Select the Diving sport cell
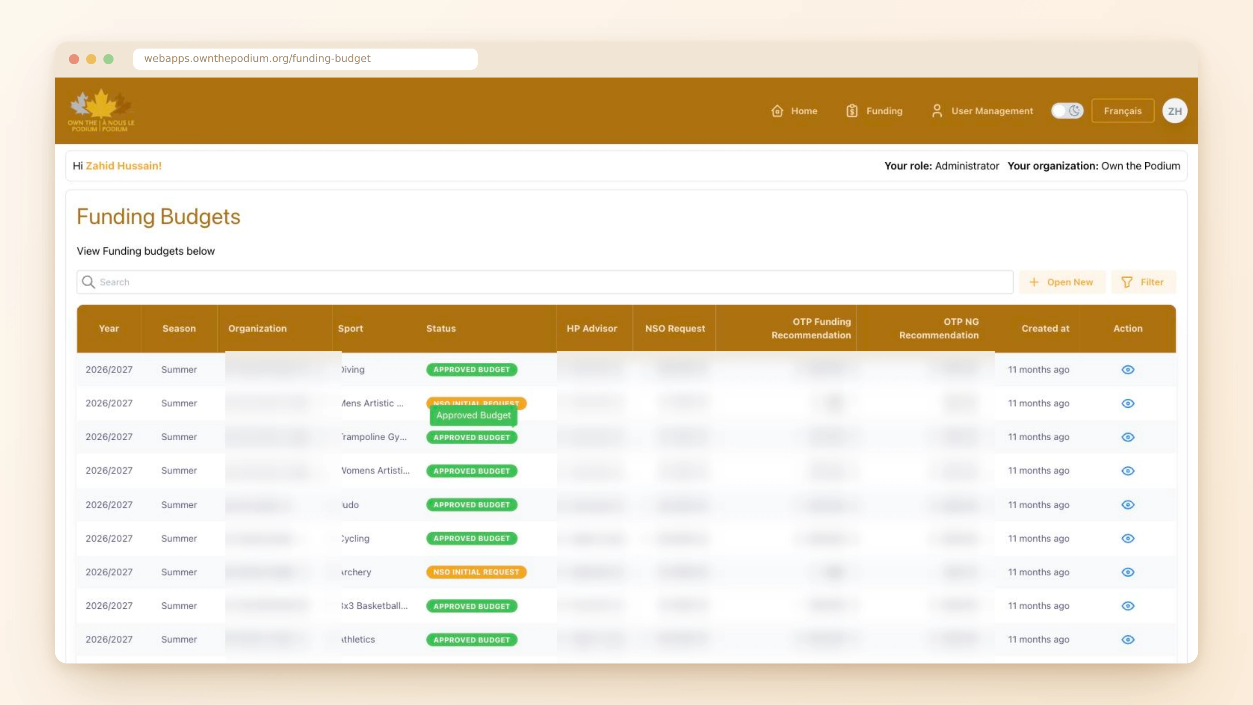This screenshot has width=1253, height=705. tap(353, 370)
